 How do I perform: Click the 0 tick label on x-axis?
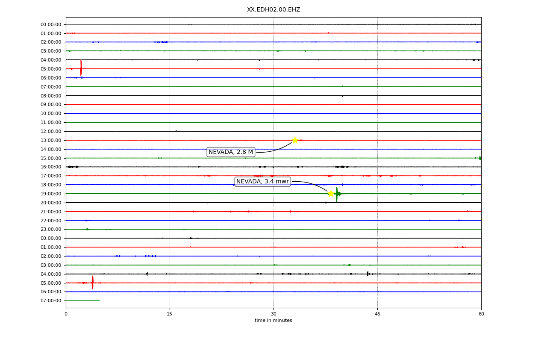coord(66,314)
